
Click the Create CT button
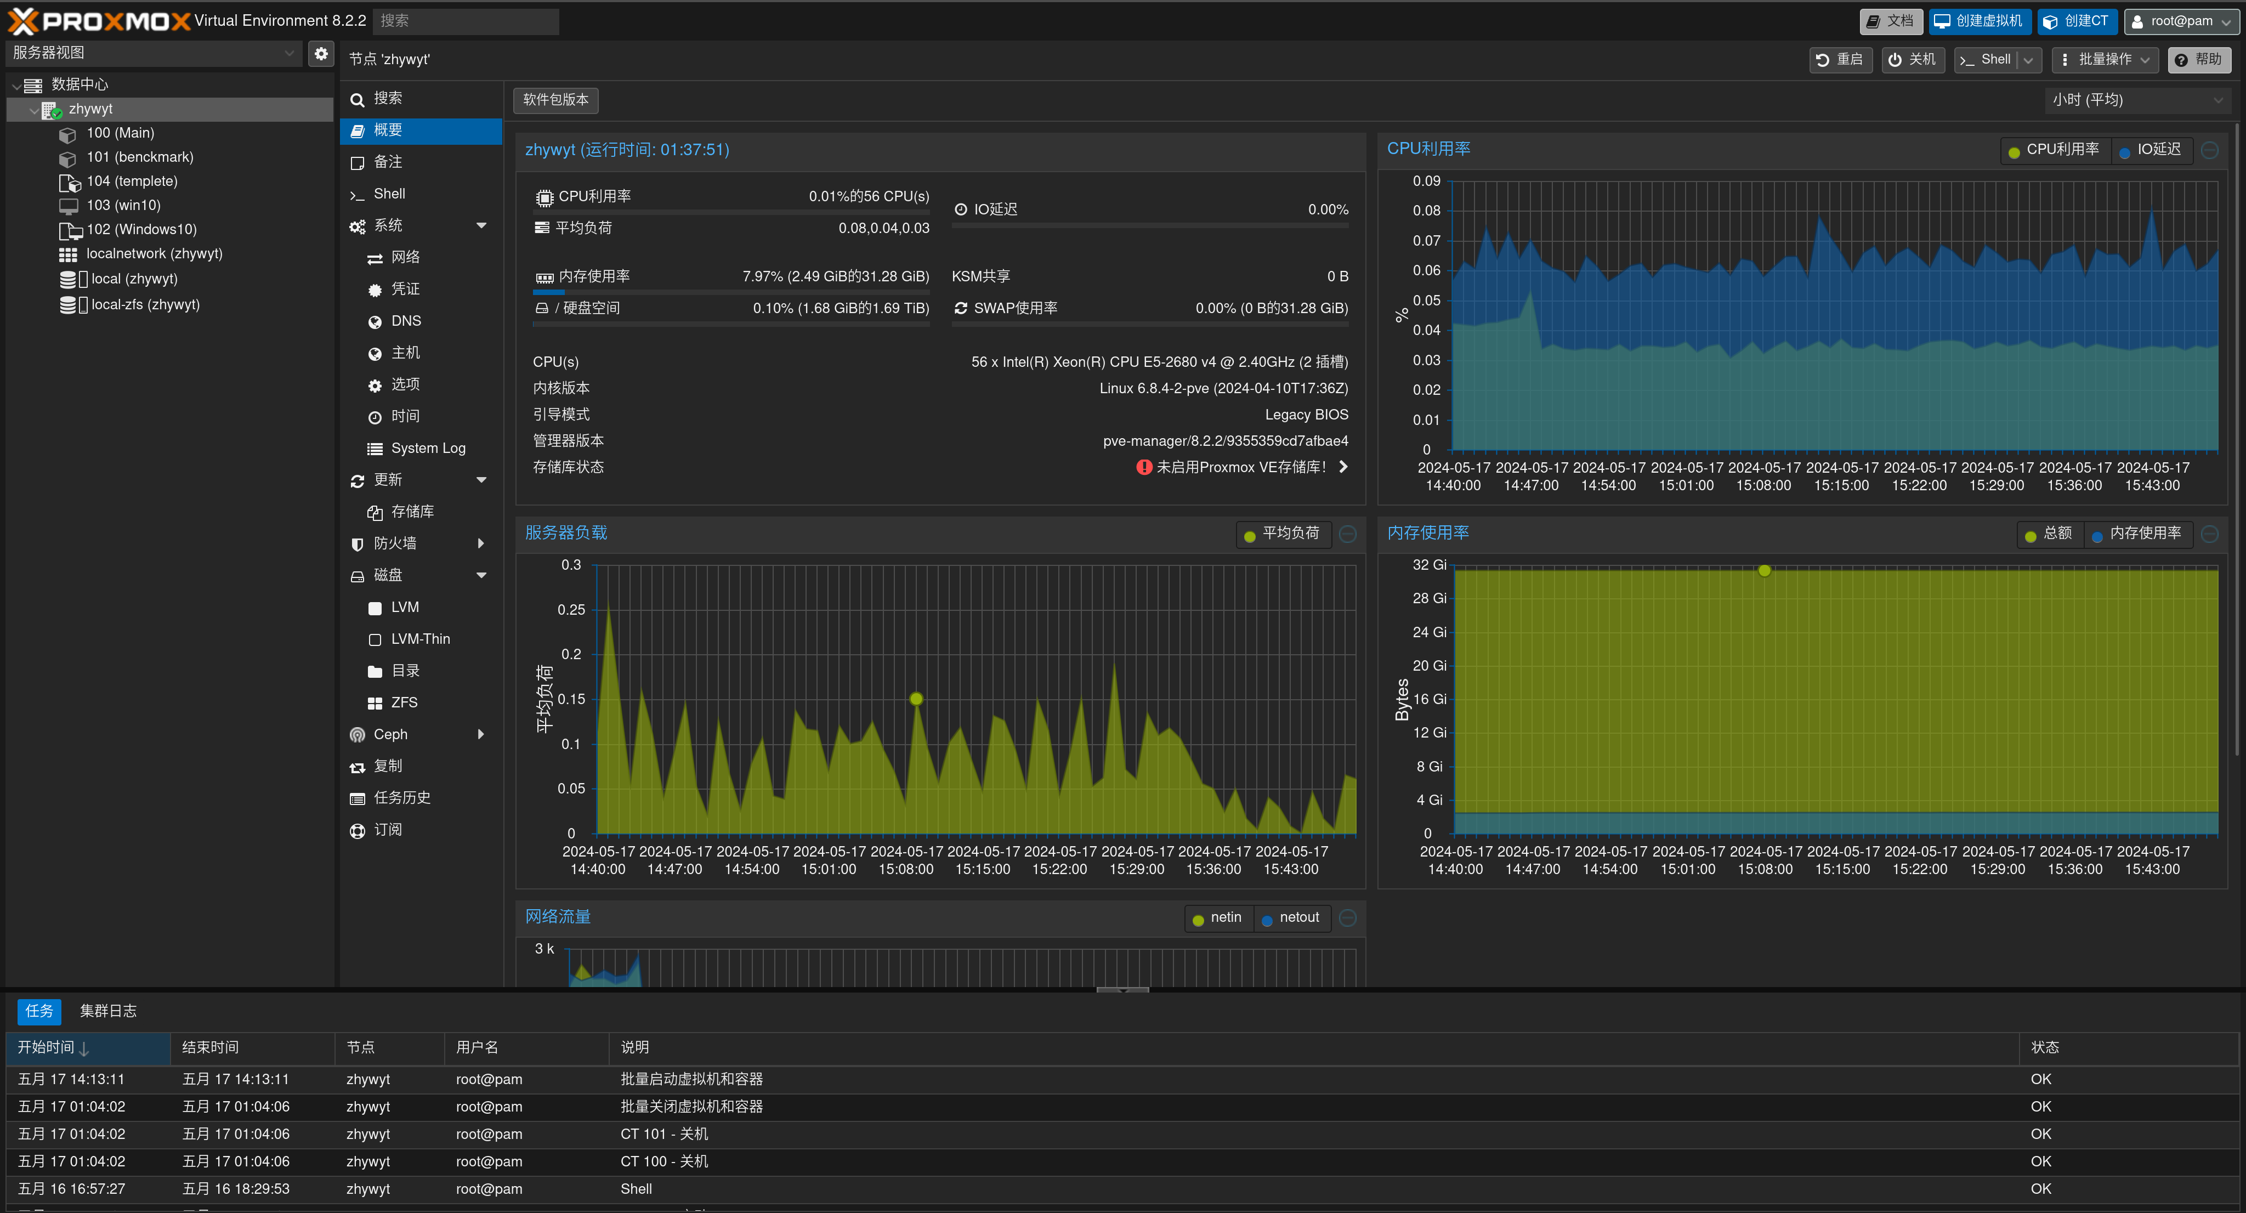pos(2077,21)
